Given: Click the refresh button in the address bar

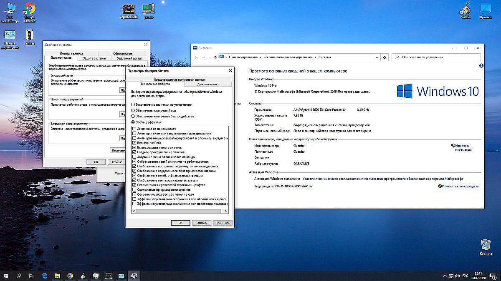Looking at the screenshot, I should click(385, 57).
